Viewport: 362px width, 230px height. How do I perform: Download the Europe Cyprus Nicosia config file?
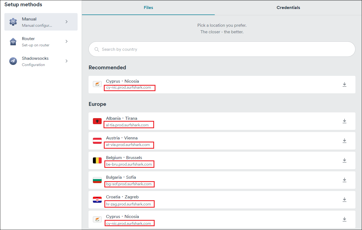coord(344,219)
